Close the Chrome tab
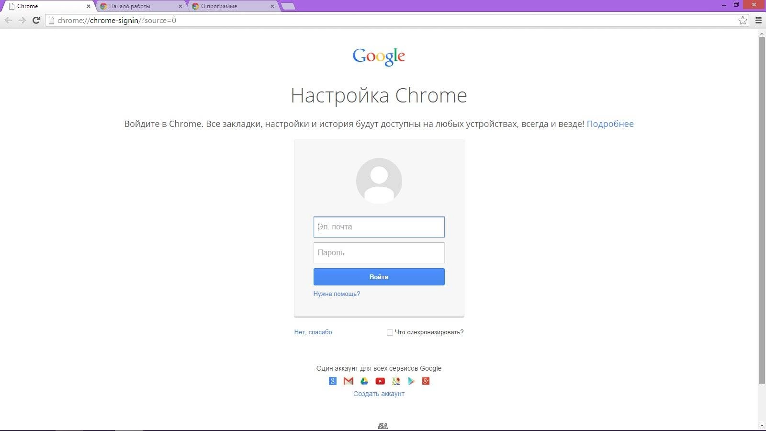The image size is (766, 431). pyautogui.click(x=89, y=6)
